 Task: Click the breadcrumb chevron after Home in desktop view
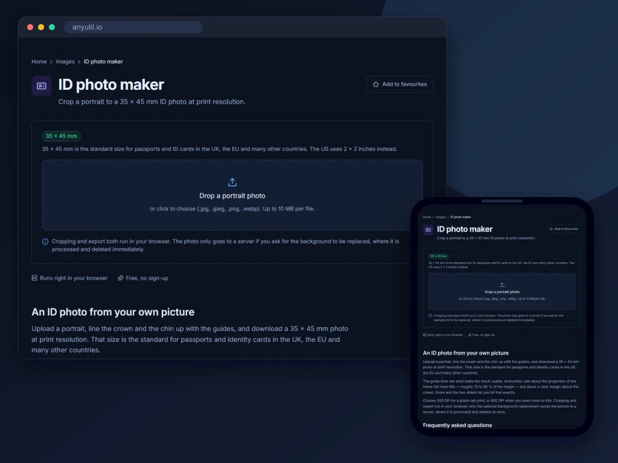[51, 62]
